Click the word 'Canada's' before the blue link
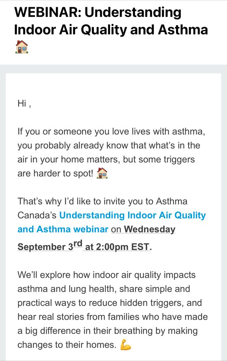Screen dimensions: 227x361 point(37,215)
